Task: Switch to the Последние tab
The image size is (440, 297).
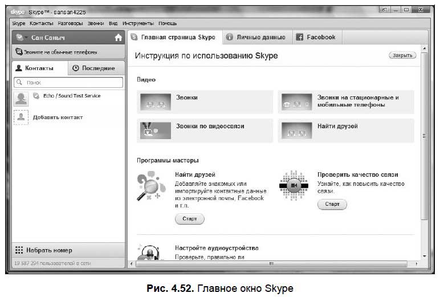Action: [x=96, y=68]
